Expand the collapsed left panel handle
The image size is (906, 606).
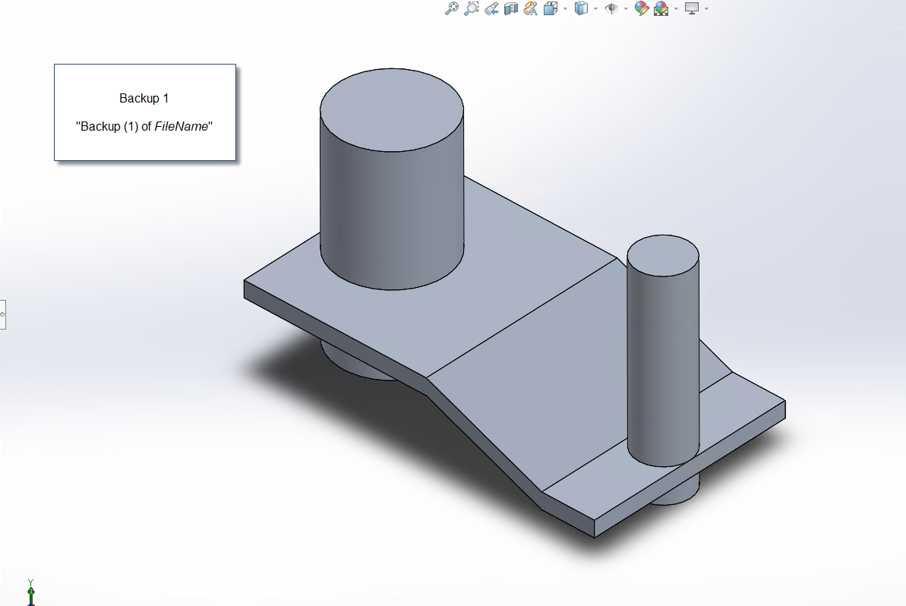[x=2, y=313]
